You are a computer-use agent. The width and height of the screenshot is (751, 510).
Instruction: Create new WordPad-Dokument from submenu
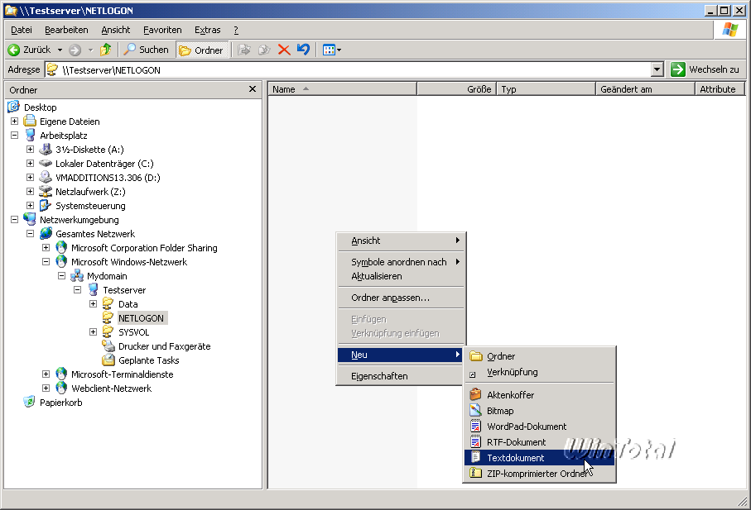539,427
